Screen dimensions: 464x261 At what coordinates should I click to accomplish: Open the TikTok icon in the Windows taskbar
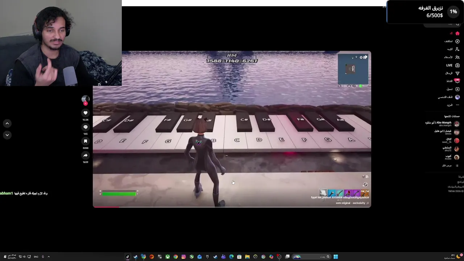click(x=128, y=257)
